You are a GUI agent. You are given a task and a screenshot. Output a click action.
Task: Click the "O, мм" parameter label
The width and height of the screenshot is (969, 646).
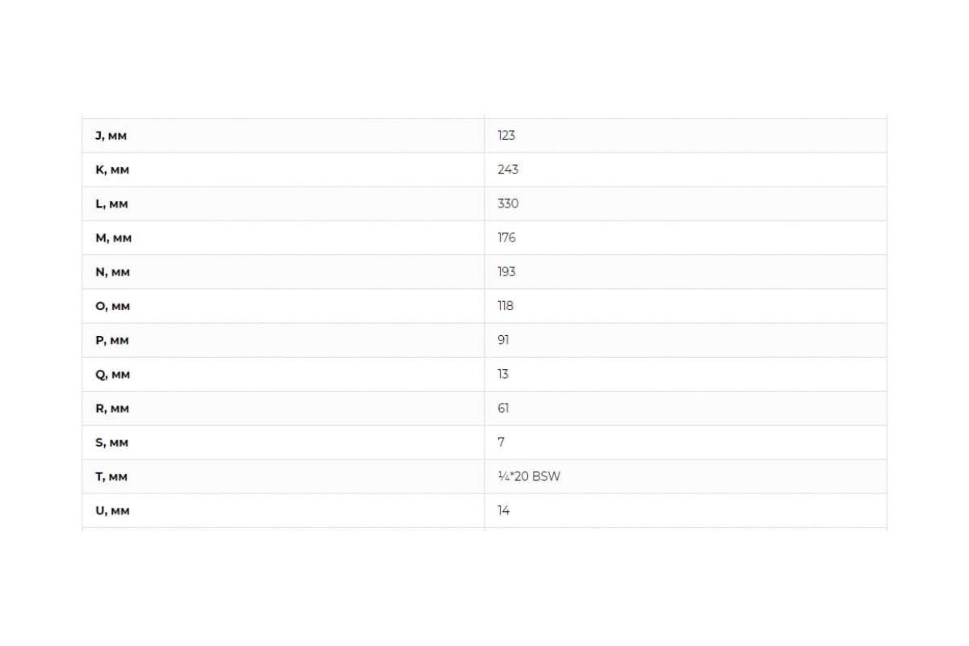click(112, 307)
